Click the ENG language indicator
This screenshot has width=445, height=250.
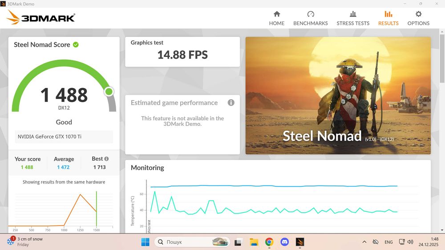(388, 242)
